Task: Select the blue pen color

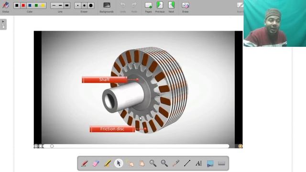Action: pyautogui.click(x=30, y=5)
